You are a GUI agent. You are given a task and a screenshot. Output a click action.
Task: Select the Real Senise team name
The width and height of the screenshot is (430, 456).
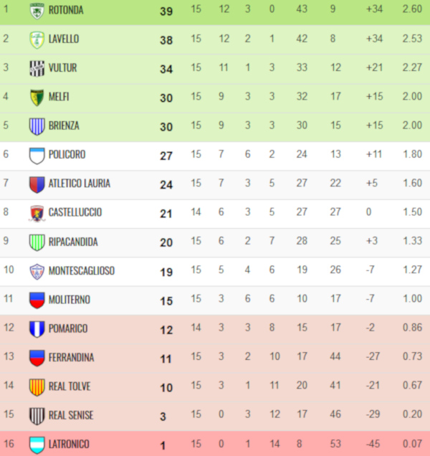pos(71,415)
